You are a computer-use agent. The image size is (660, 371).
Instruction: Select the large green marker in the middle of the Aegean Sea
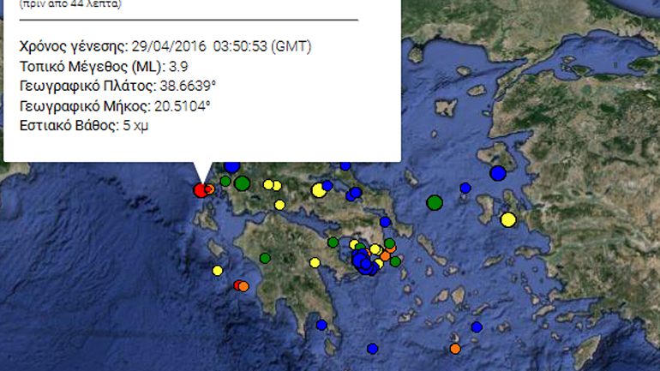click(435, 203)
